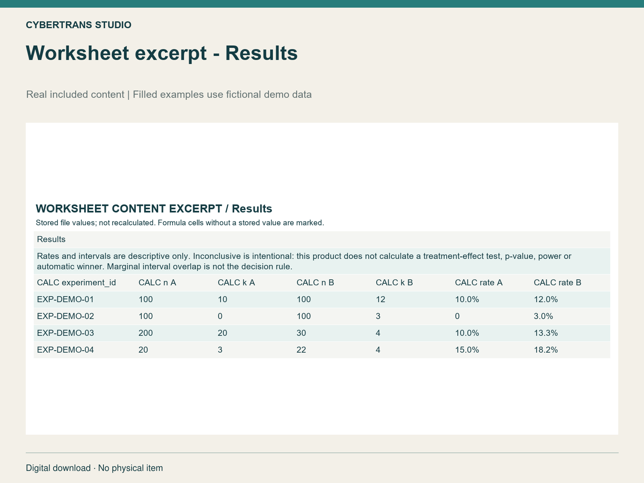The width and height of the screenshot is (644, 483).
Task: Click the 'CALC experiment_id' column header
Action: pyautogui.click(x=76, y=283)
